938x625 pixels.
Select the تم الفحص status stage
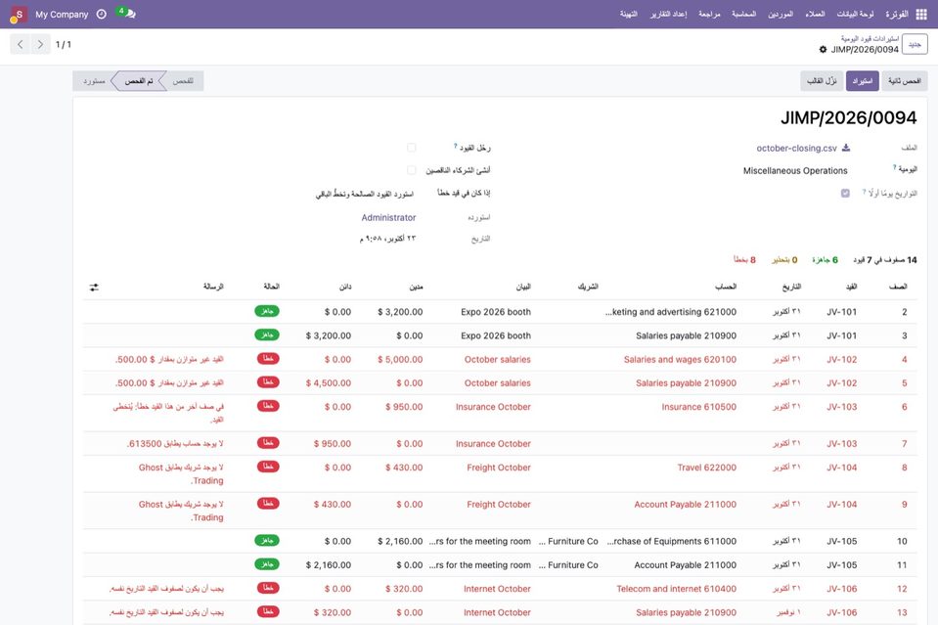click(x=139, y=81)
